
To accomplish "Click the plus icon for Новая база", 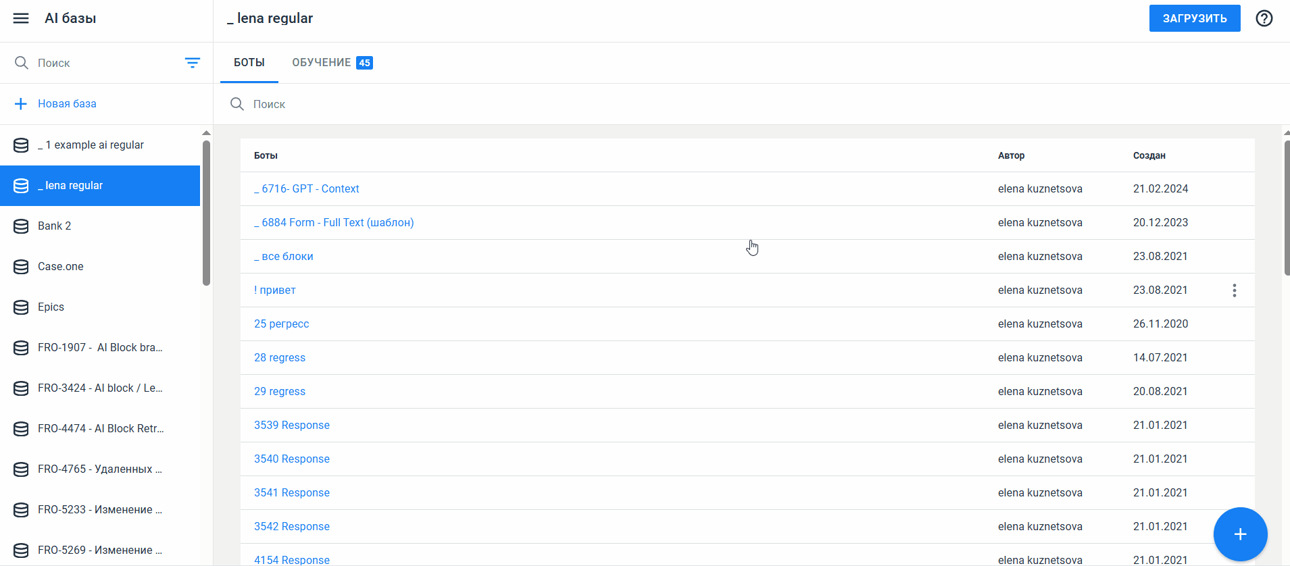I will (x=21, y=104).
